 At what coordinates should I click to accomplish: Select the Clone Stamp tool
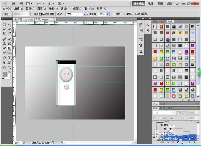tap(4, 43)
